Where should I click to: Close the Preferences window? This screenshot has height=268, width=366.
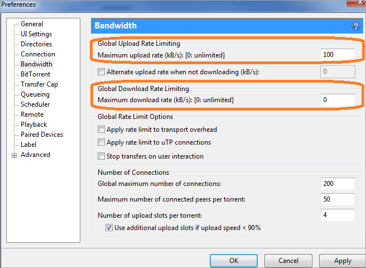coord(351,4)
